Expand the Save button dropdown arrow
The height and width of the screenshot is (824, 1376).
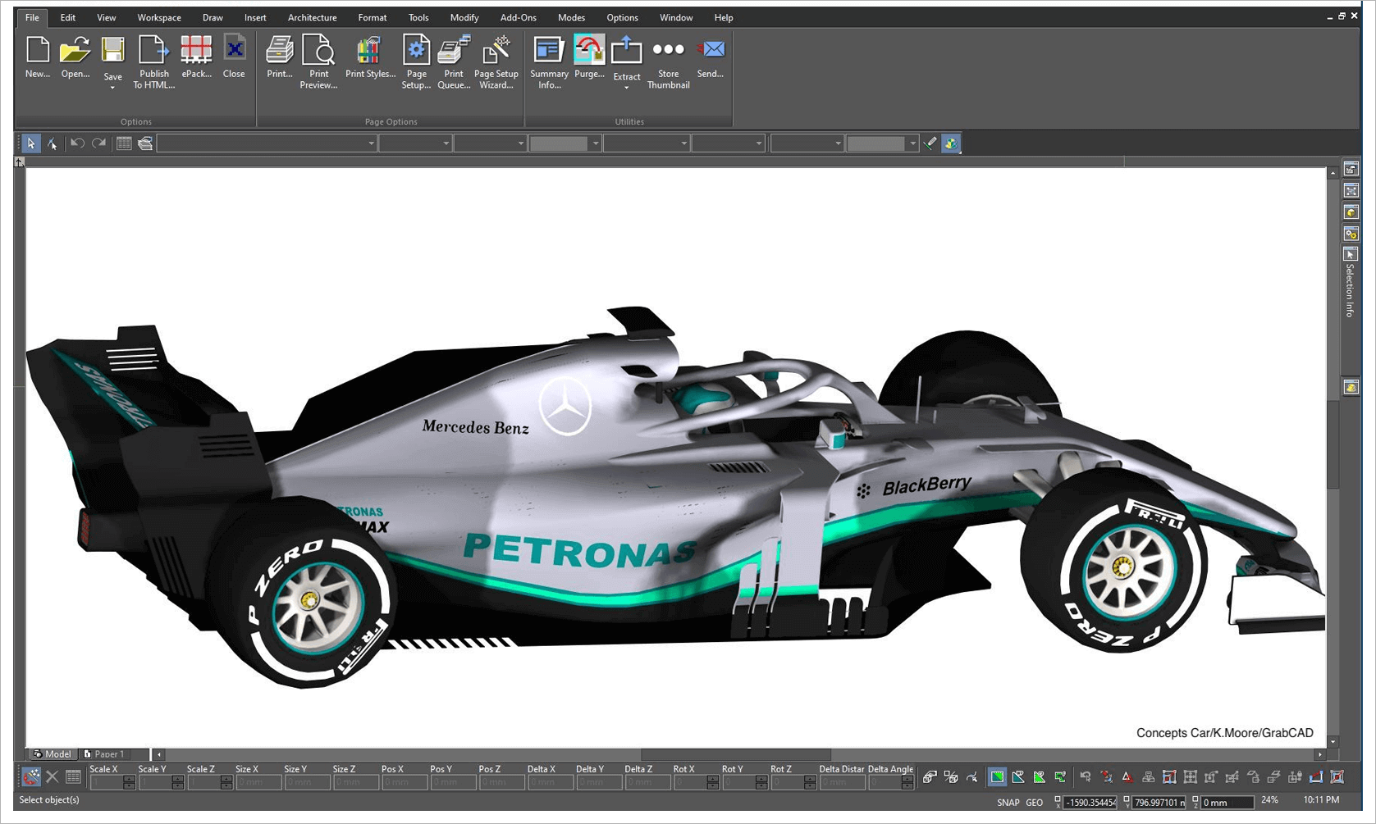112,88
